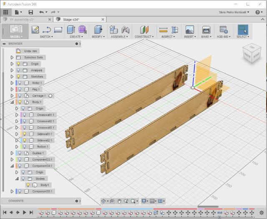
Task: Click the New Component assemble icon
Action: tap(114, 30)
